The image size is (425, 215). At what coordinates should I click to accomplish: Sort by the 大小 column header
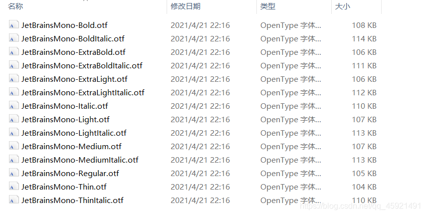[343, 6]
